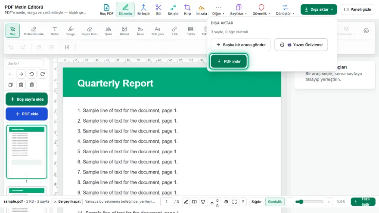Choose the Tablo table tool
Screen dimensions: 379x213
(x=191, y=31)
